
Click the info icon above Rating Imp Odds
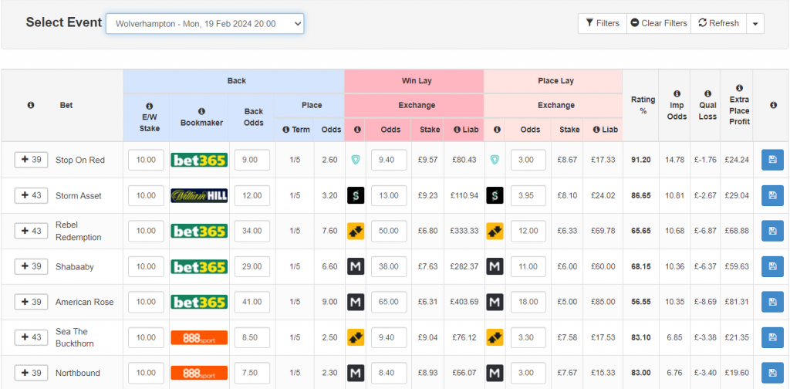coord(676,93)
